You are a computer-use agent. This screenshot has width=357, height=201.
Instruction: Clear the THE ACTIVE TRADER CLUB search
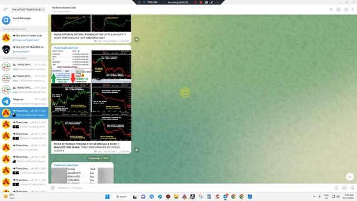point(44,9)
